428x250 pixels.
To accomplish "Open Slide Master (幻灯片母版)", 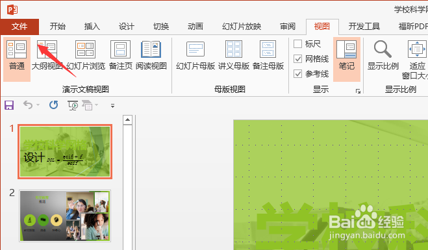I will point(195,55).
